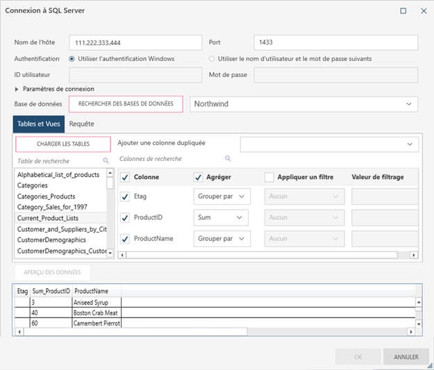This screenshot has height=370, width=434.
Task: Click the Nom de l'hôte input field
Action: (135, 42)
